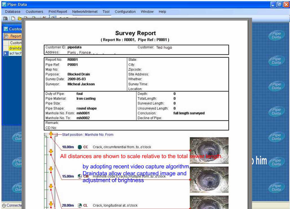Minimize the Pipe Data window
290x209 pixels.
[x=273, y=4]
